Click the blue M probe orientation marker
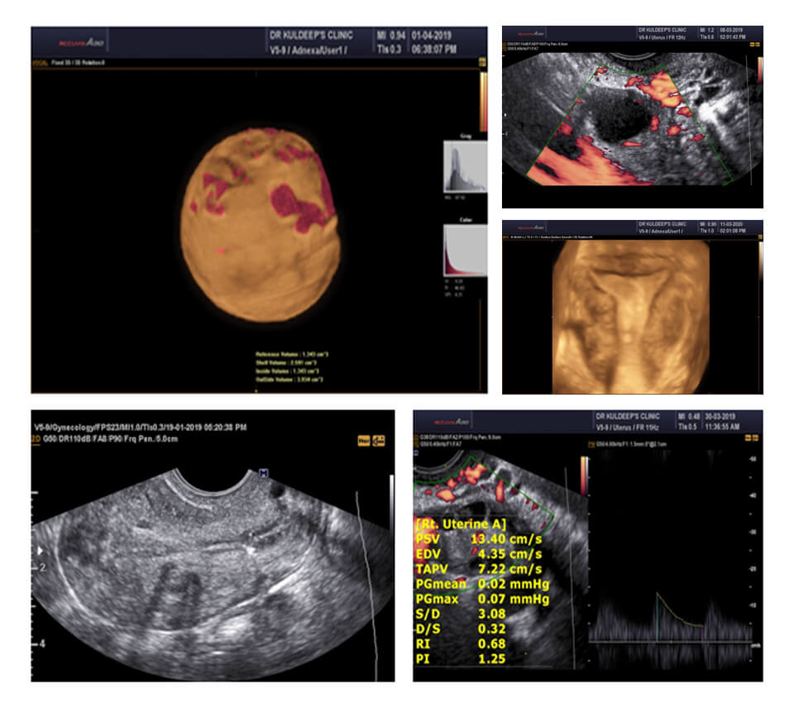 pyautogui.click(x=264, y=472)
